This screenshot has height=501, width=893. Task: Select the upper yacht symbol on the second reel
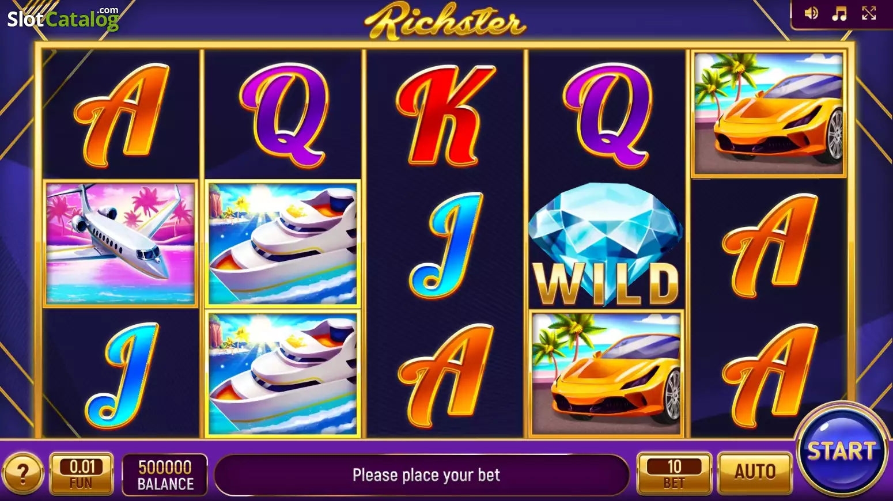click(283, 244)
